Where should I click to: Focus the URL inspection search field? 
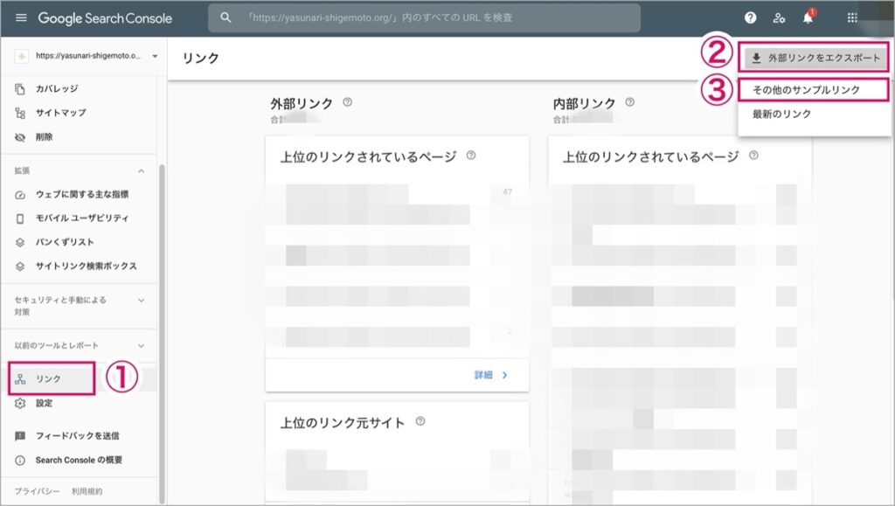click(x=424, y=17)
